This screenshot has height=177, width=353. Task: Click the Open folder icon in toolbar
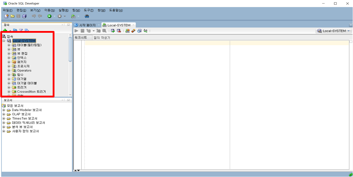(x=13, y=16)
